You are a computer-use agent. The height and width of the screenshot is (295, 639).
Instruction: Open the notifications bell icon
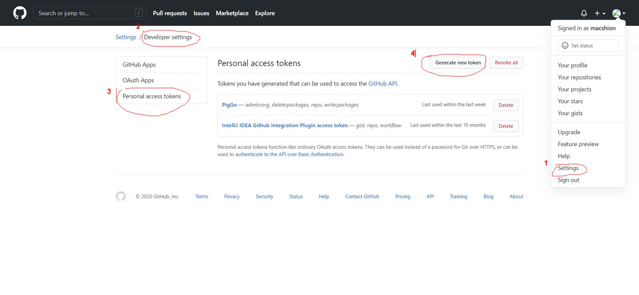pos(584,13)
